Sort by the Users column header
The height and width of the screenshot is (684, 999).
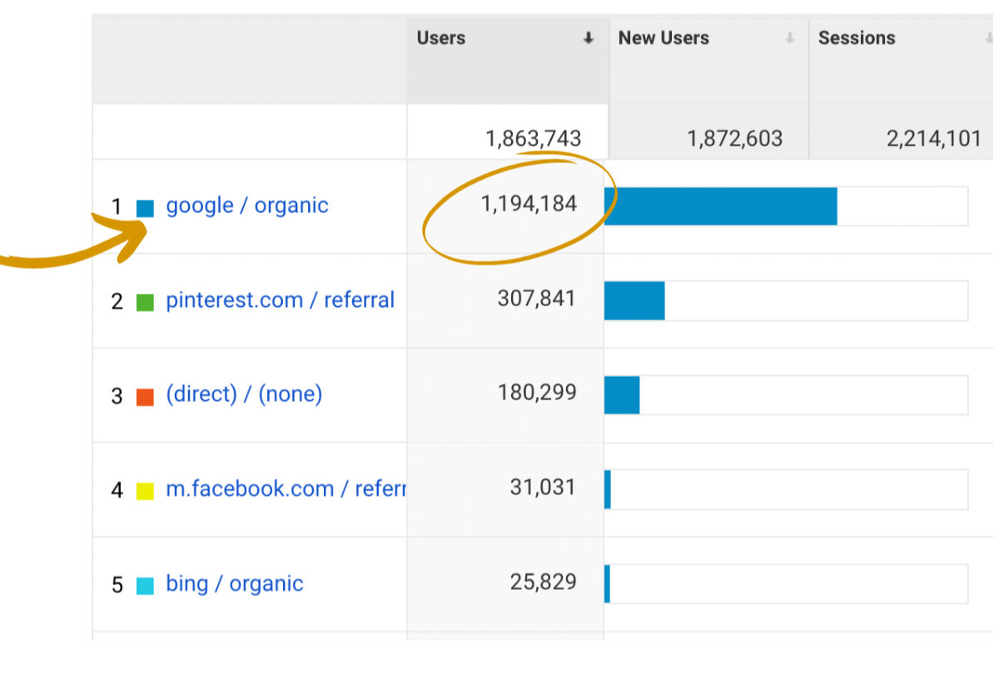coord(441,38)
